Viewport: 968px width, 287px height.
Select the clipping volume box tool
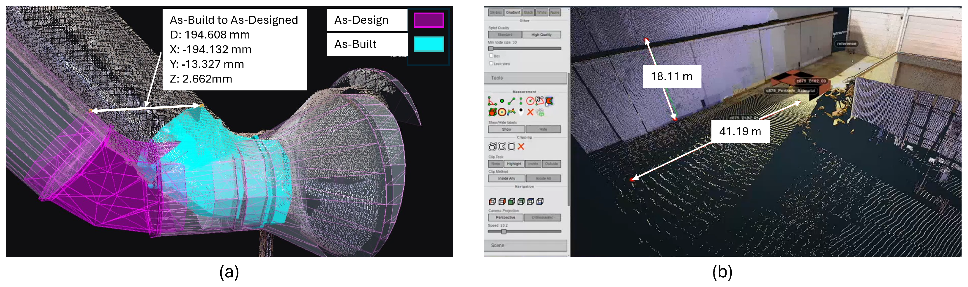click(x=492, y=146)
